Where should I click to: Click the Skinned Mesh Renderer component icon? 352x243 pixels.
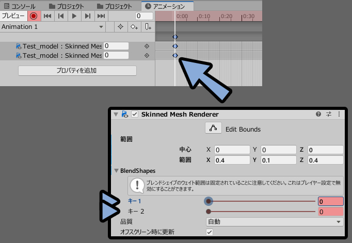coord(125,114)
